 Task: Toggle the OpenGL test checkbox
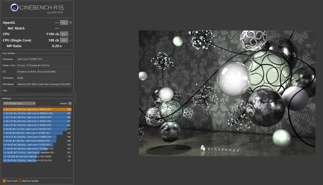tap(71, 23)
